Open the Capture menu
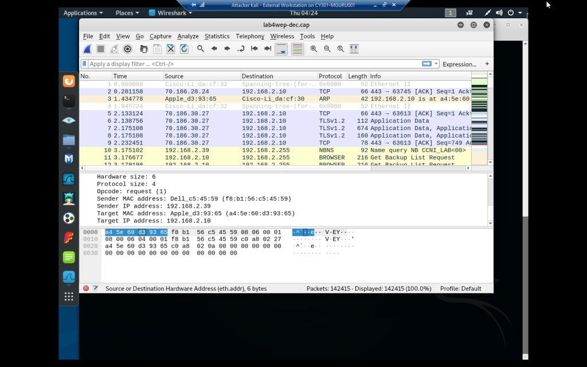Viewport: 587px width, 367px height. click(x=161, y=36)
